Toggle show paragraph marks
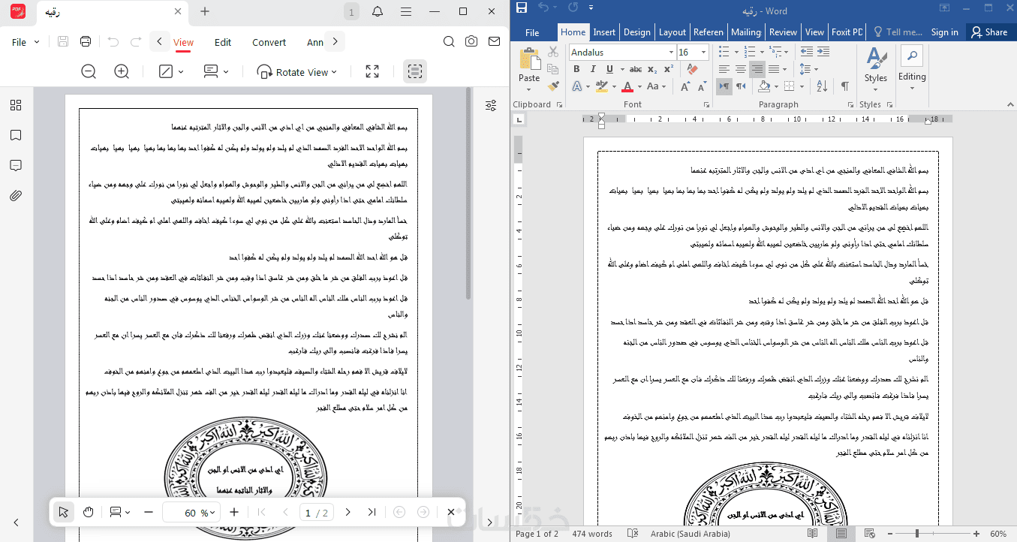This screenshot has height=542, width=1017. [x=845, y=86]
